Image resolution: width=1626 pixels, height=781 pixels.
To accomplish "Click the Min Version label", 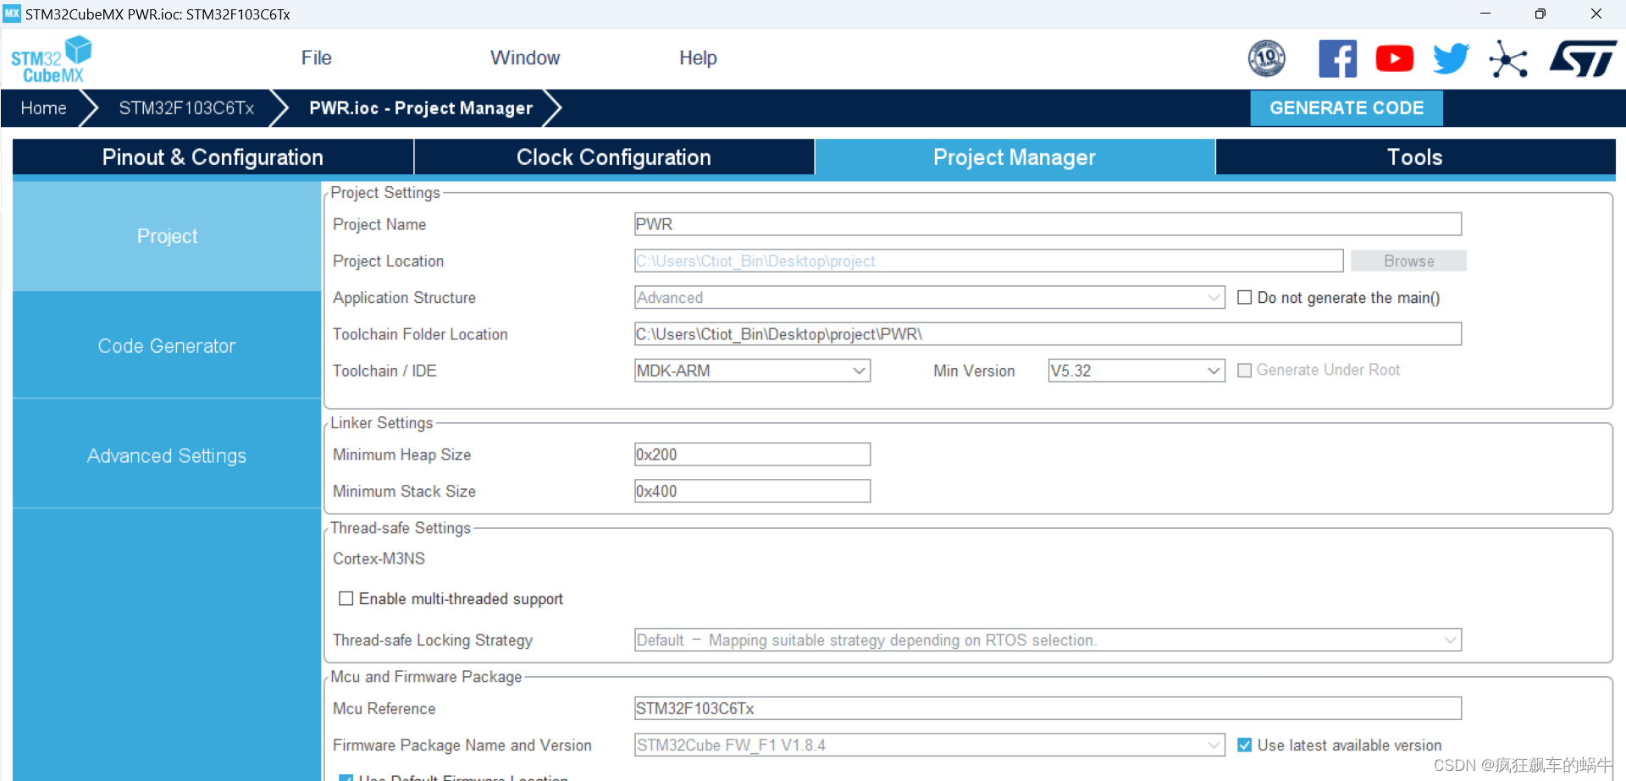I will [974, 371].
